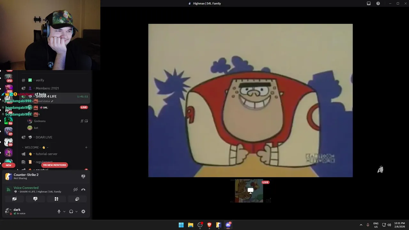Open dark user profile avatar
The width and height of the screenshot is (409, 230).
[8, 211]
